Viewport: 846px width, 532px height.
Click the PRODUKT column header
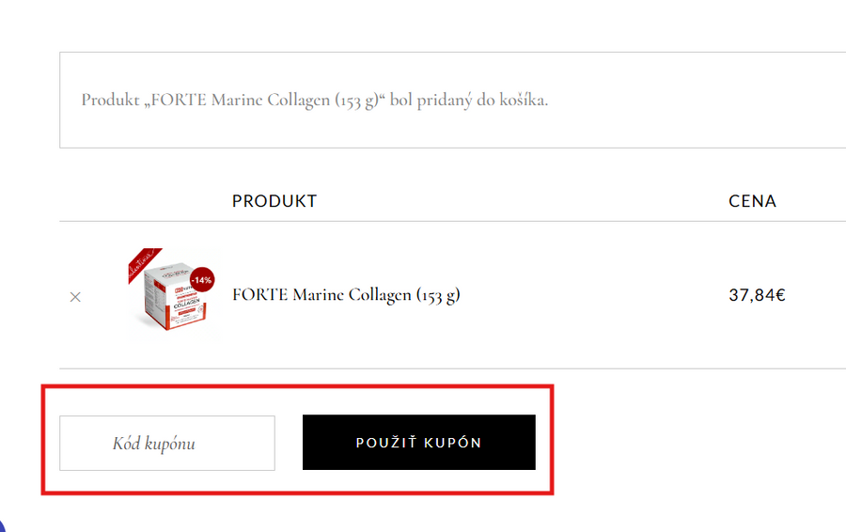274,201
